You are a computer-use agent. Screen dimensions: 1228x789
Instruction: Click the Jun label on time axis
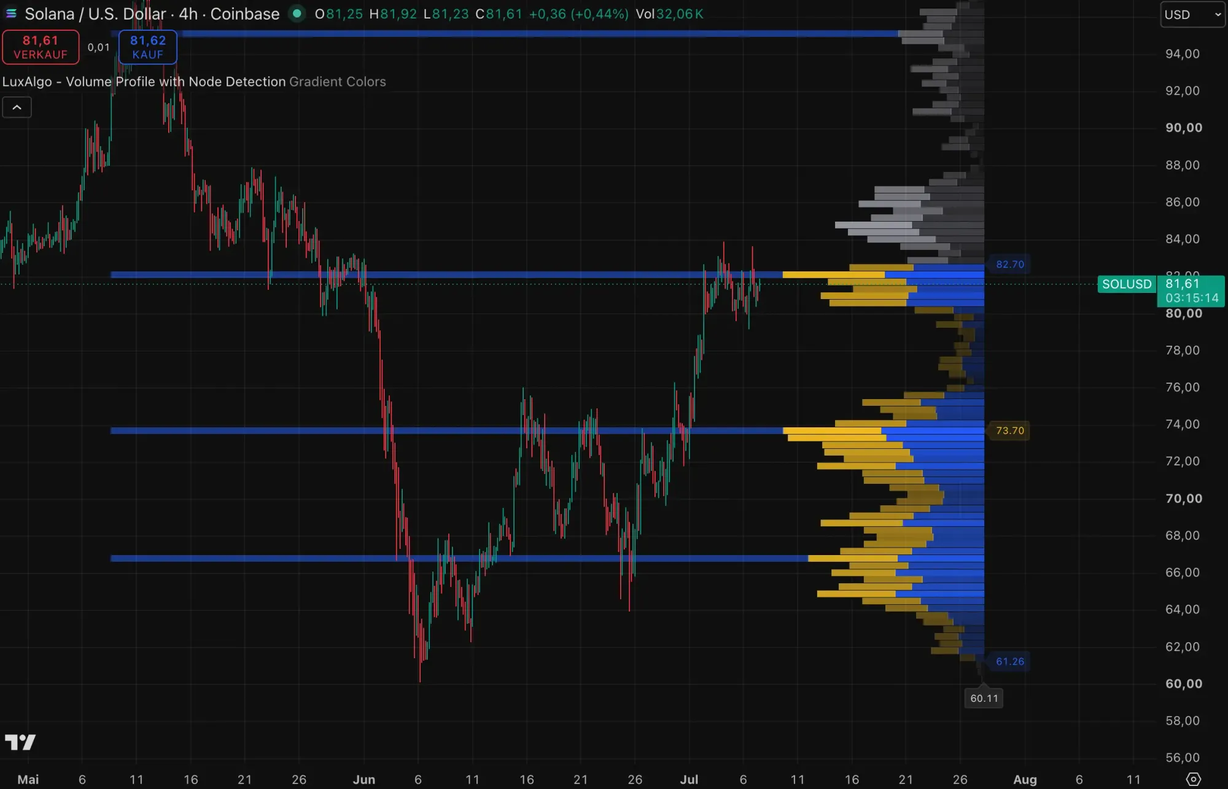364,780
